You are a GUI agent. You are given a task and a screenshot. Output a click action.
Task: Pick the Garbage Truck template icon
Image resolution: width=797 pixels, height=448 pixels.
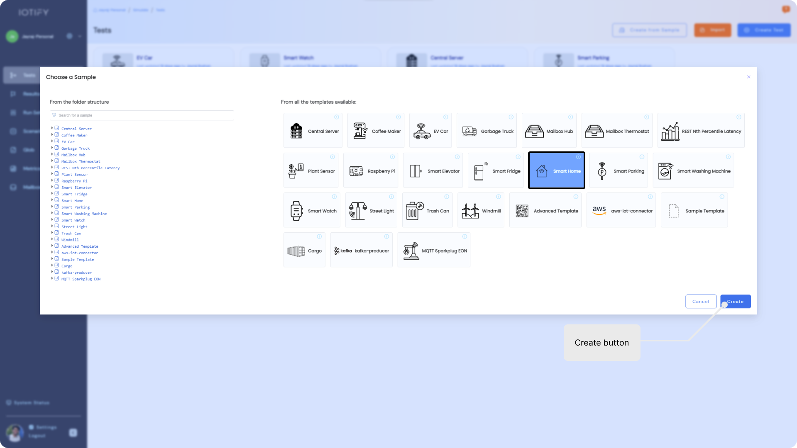pyautogui.click(x=469, y=131)
